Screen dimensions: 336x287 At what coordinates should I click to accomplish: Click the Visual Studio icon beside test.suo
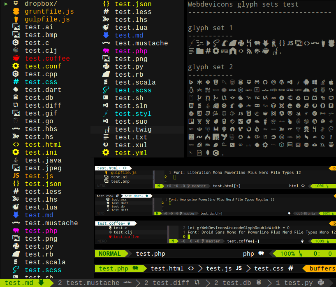coord(106,121)
